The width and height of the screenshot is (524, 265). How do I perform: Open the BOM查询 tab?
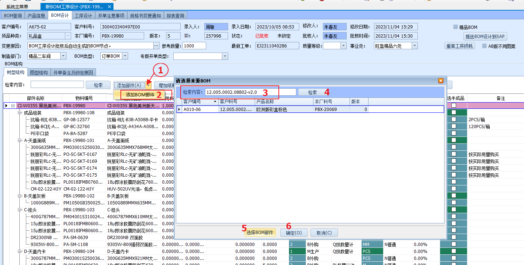[x=13, y=15]
